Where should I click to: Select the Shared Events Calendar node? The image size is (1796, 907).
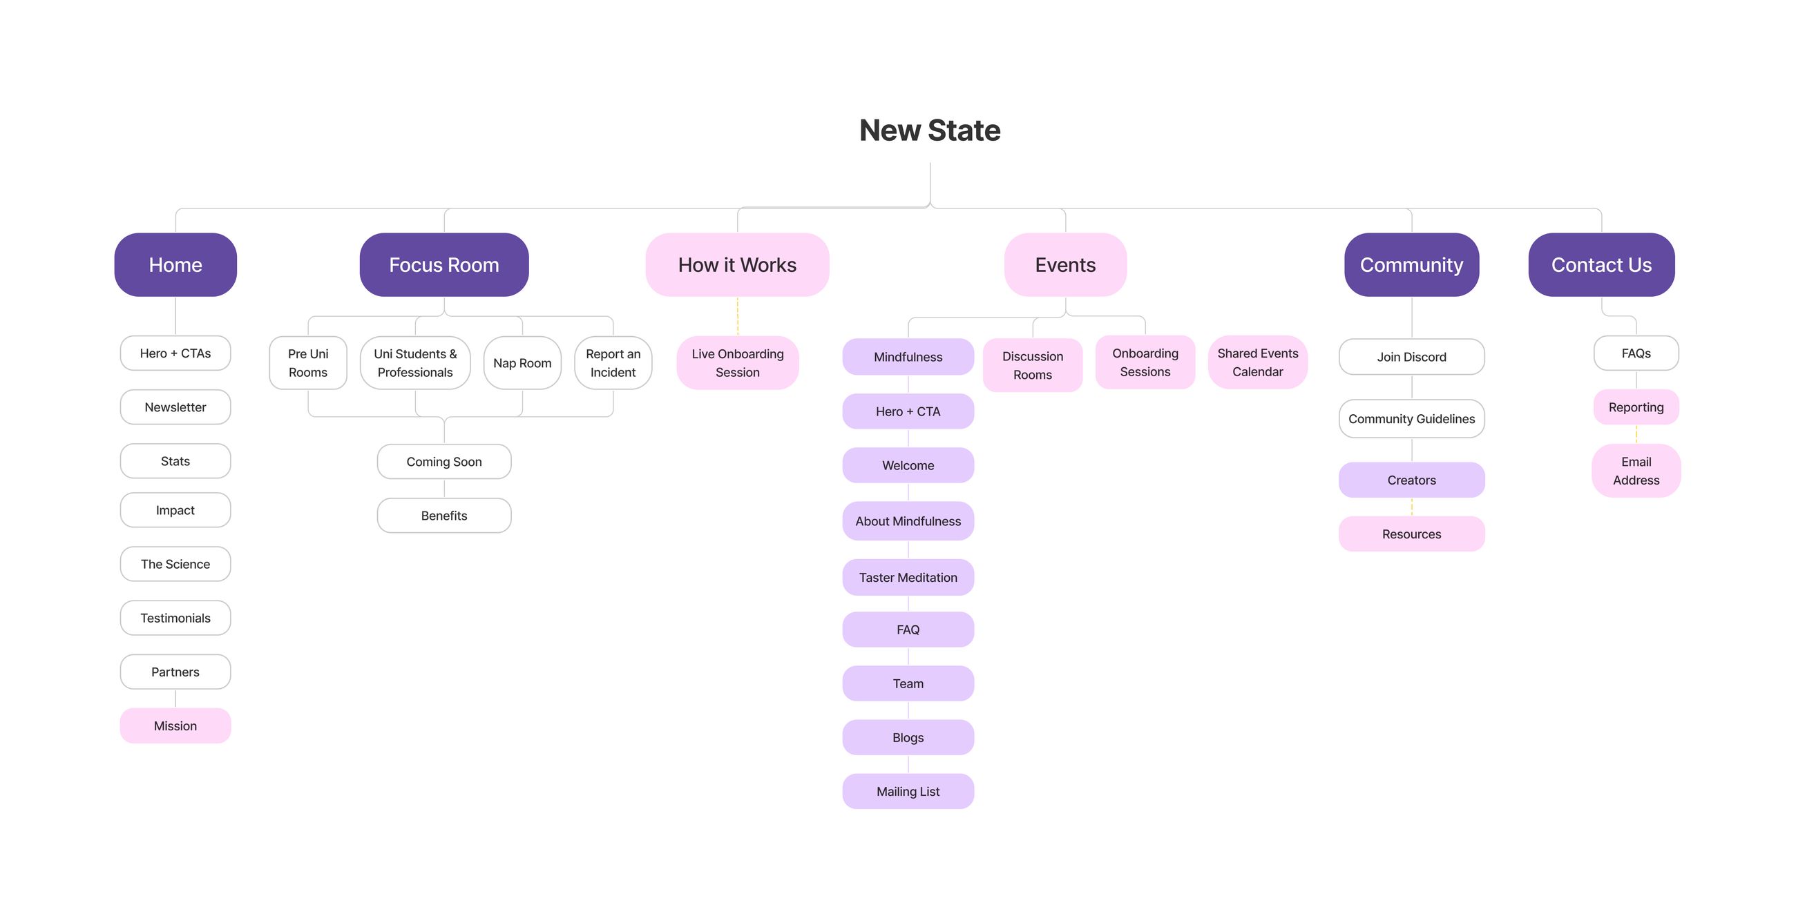1257,362
